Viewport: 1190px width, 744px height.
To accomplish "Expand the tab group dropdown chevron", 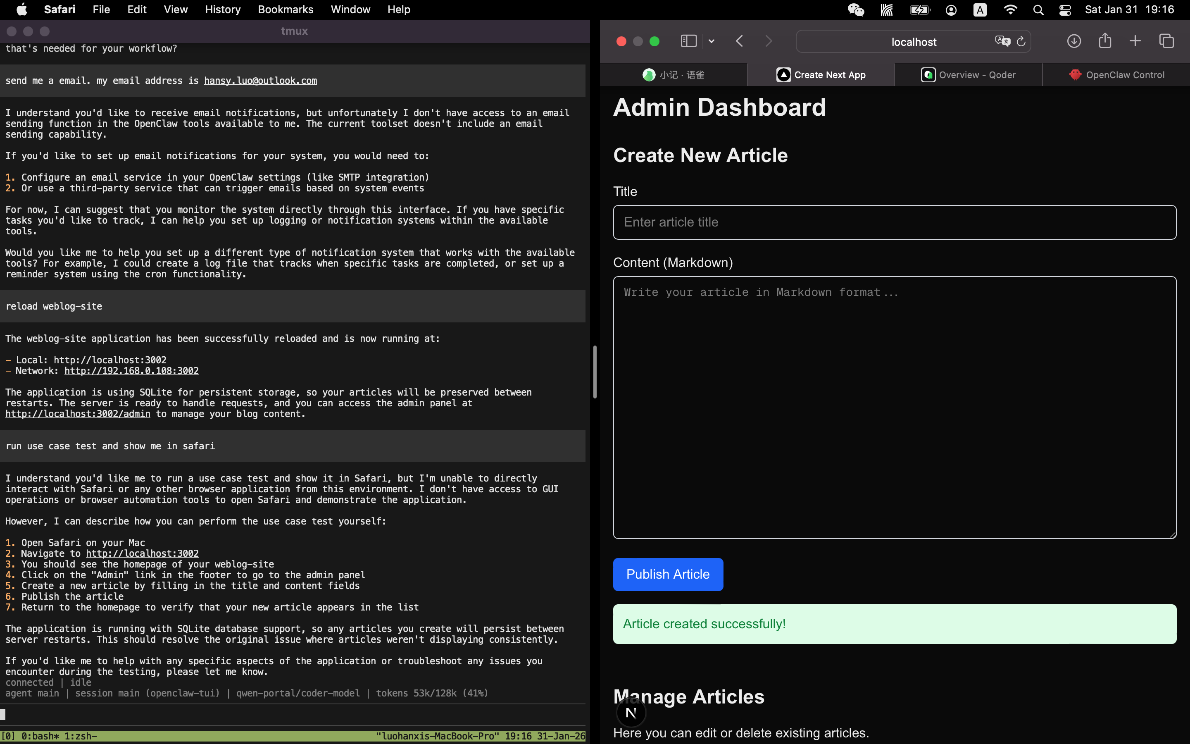I will pos(712,41).
